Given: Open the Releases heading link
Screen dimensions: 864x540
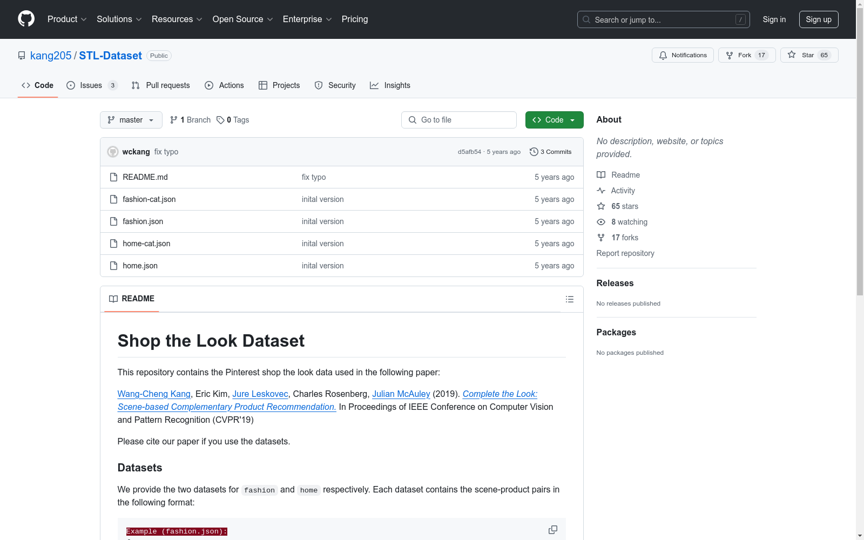Looking at the screenshot, I should click(x=615, y=283).
